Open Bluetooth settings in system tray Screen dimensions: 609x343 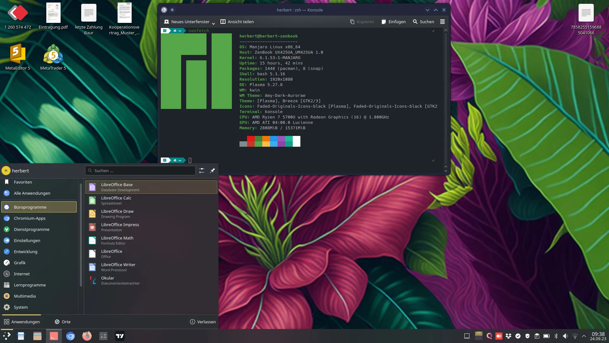pyautogui.click(x=556, y=336)
